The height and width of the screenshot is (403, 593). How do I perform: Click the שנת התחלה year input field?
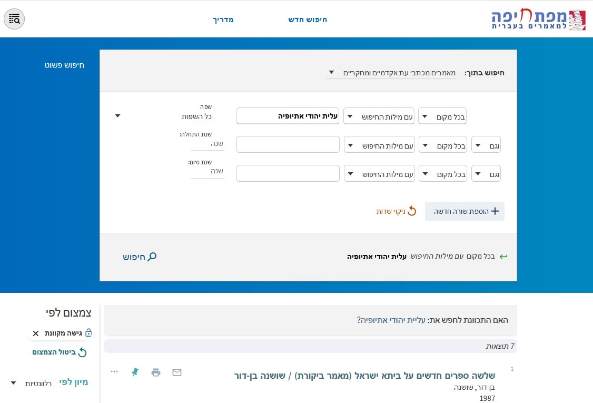(207, 143)
